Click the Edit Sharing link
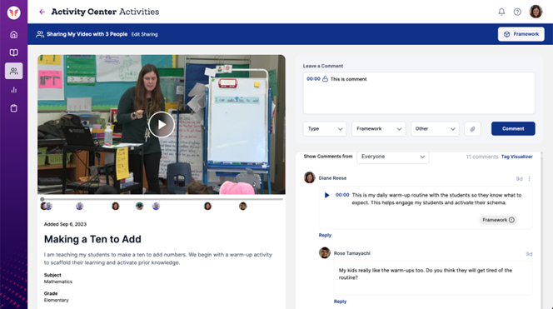553x309 pixels. (x=145, y=34)
